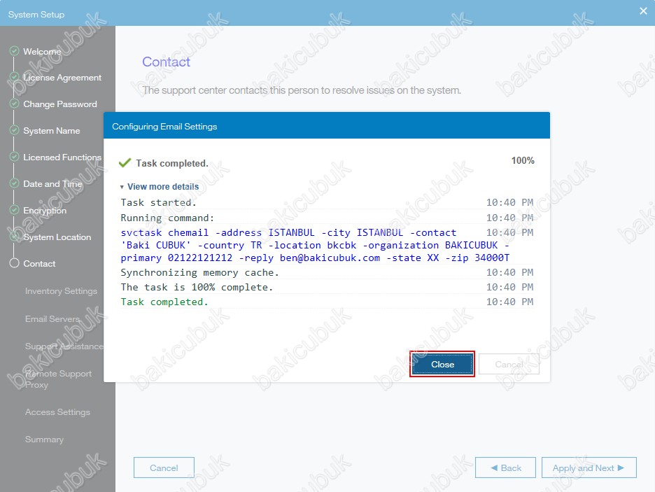This screenshot has height=492, width=655.
Task: Click the Close button in the dialog
Action: pyautogui.click(x=442, y=364)
